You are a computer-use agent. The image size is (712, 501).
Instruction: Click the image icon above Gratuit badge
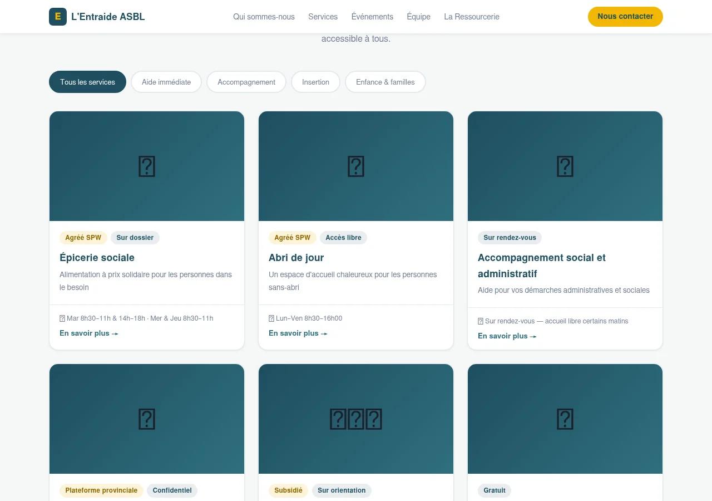tap(565, 419)
